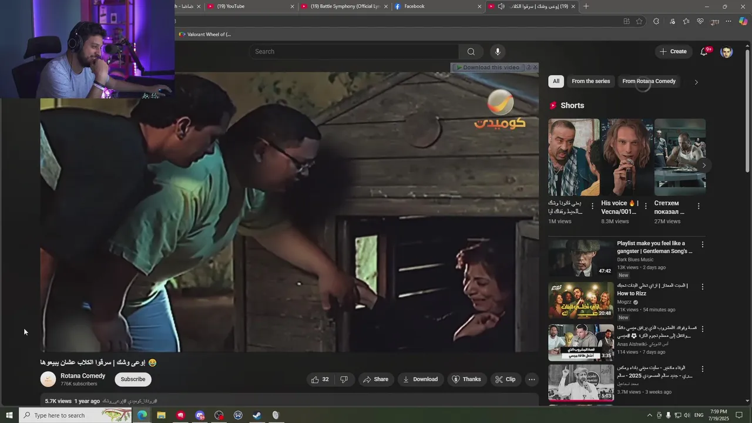Viewport: 752px width, 423px height.
Task: Open Edge Settings and more menu
Action: tap(728, 21)
